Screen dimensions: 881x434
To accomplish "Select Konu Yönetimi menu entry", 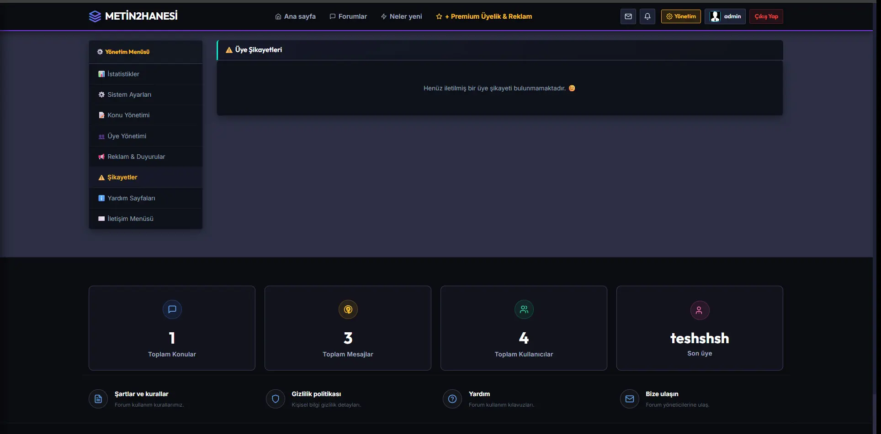I will 146,115.
